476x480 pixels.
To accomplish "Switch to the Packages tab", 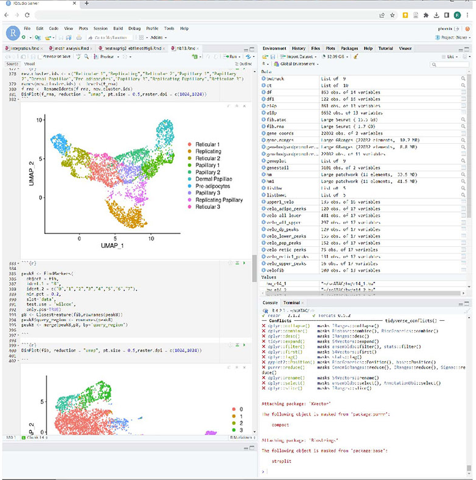I will point(349,48).
